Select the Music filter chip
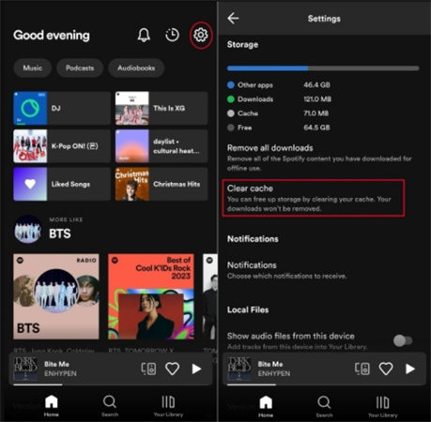This screenshot has width=431, height=422. tap(33, 68)
